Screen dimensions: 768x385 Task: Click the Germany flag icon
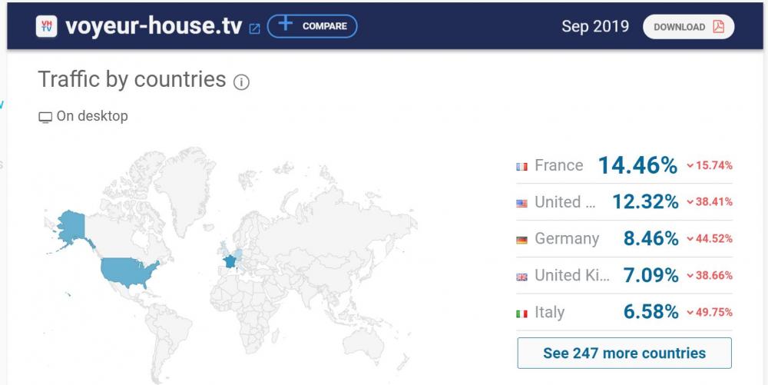(522, 240)
